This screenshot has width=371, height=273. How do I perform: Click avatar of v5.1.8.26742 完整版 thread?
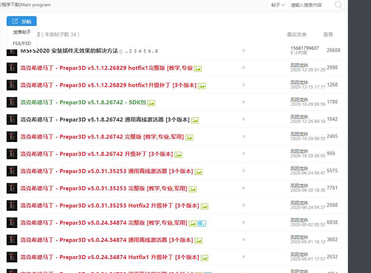(x=12, y=137)
